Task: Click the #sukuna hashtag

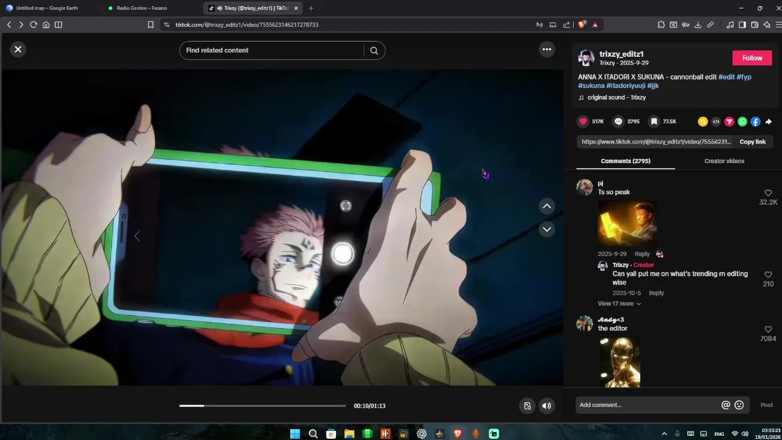Action: (591, 86)
